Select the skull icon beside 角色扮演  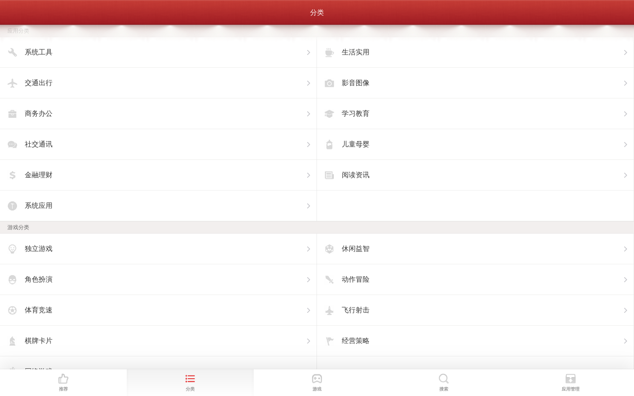click(x=12, y=280)
